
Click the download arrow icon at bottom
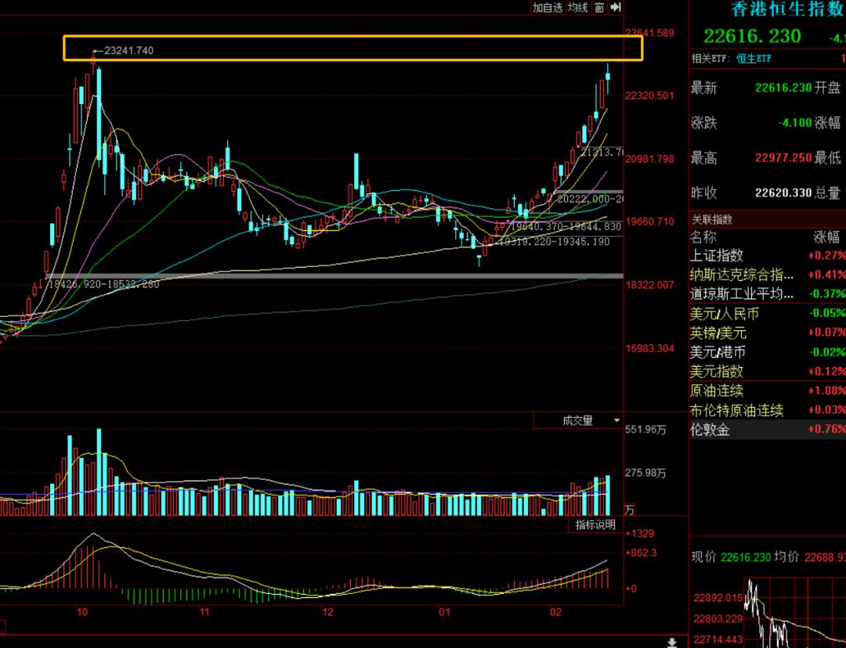pos(671,643)
